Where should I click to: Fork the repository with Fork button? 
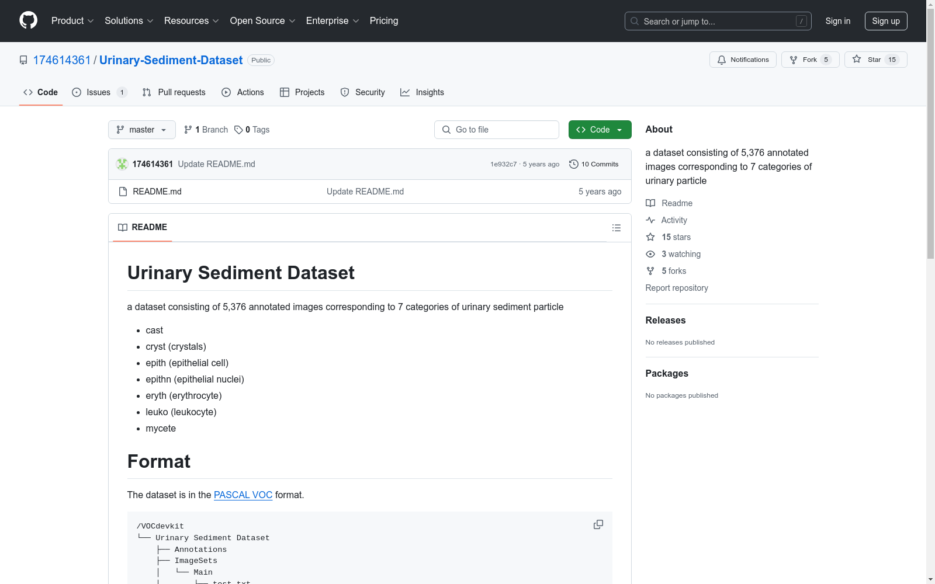click(810, 60)
